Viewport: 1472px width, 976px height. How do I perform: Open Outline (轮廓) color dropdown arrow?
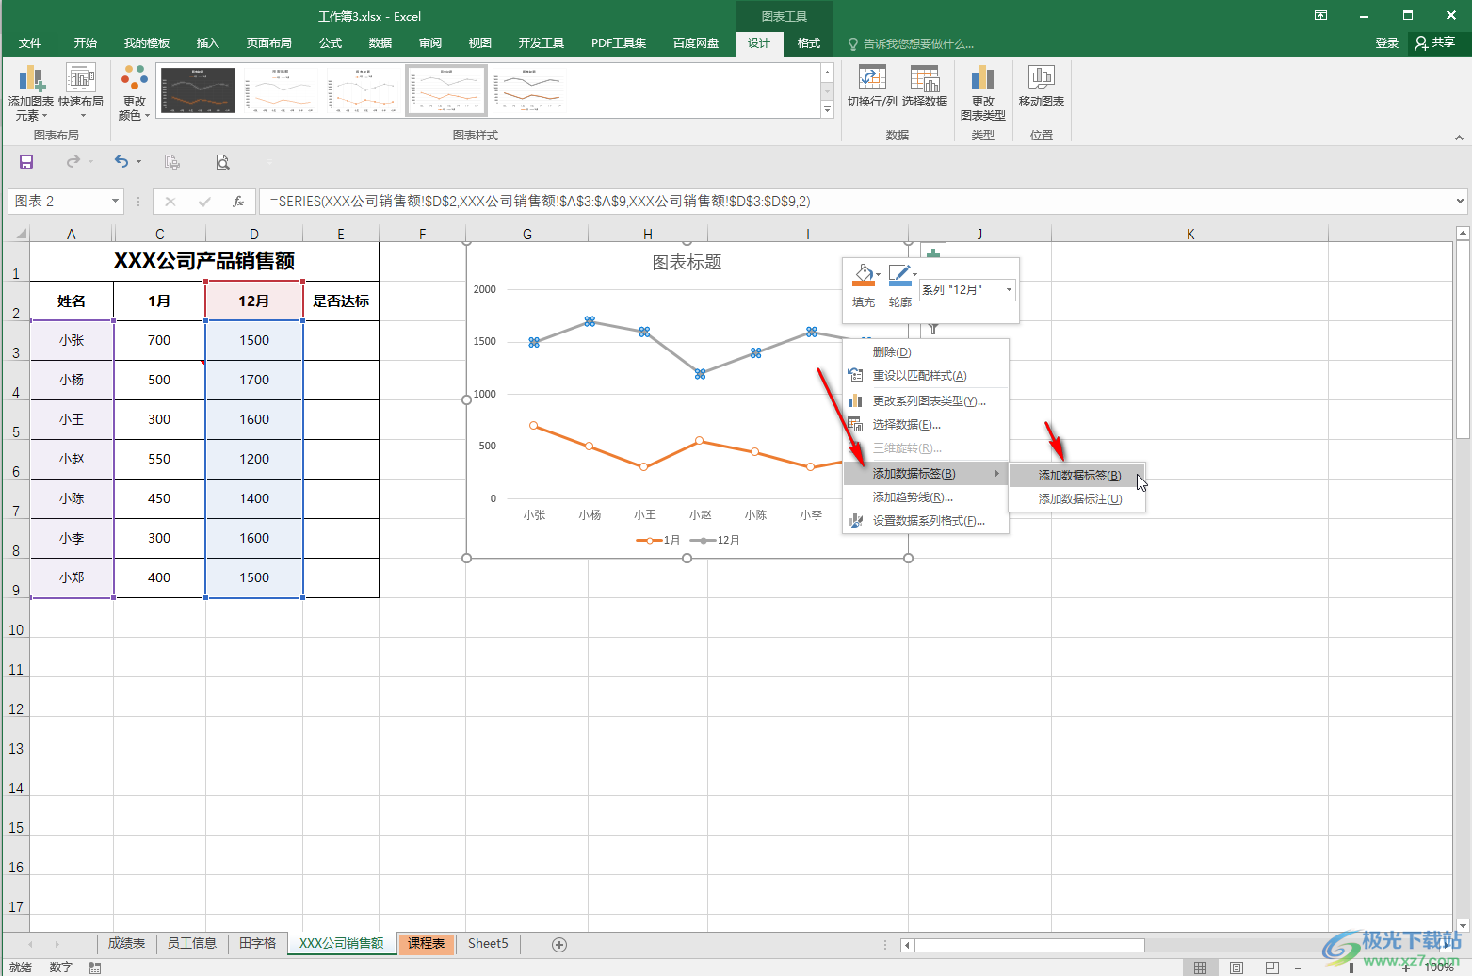click(x=914, y=275)
